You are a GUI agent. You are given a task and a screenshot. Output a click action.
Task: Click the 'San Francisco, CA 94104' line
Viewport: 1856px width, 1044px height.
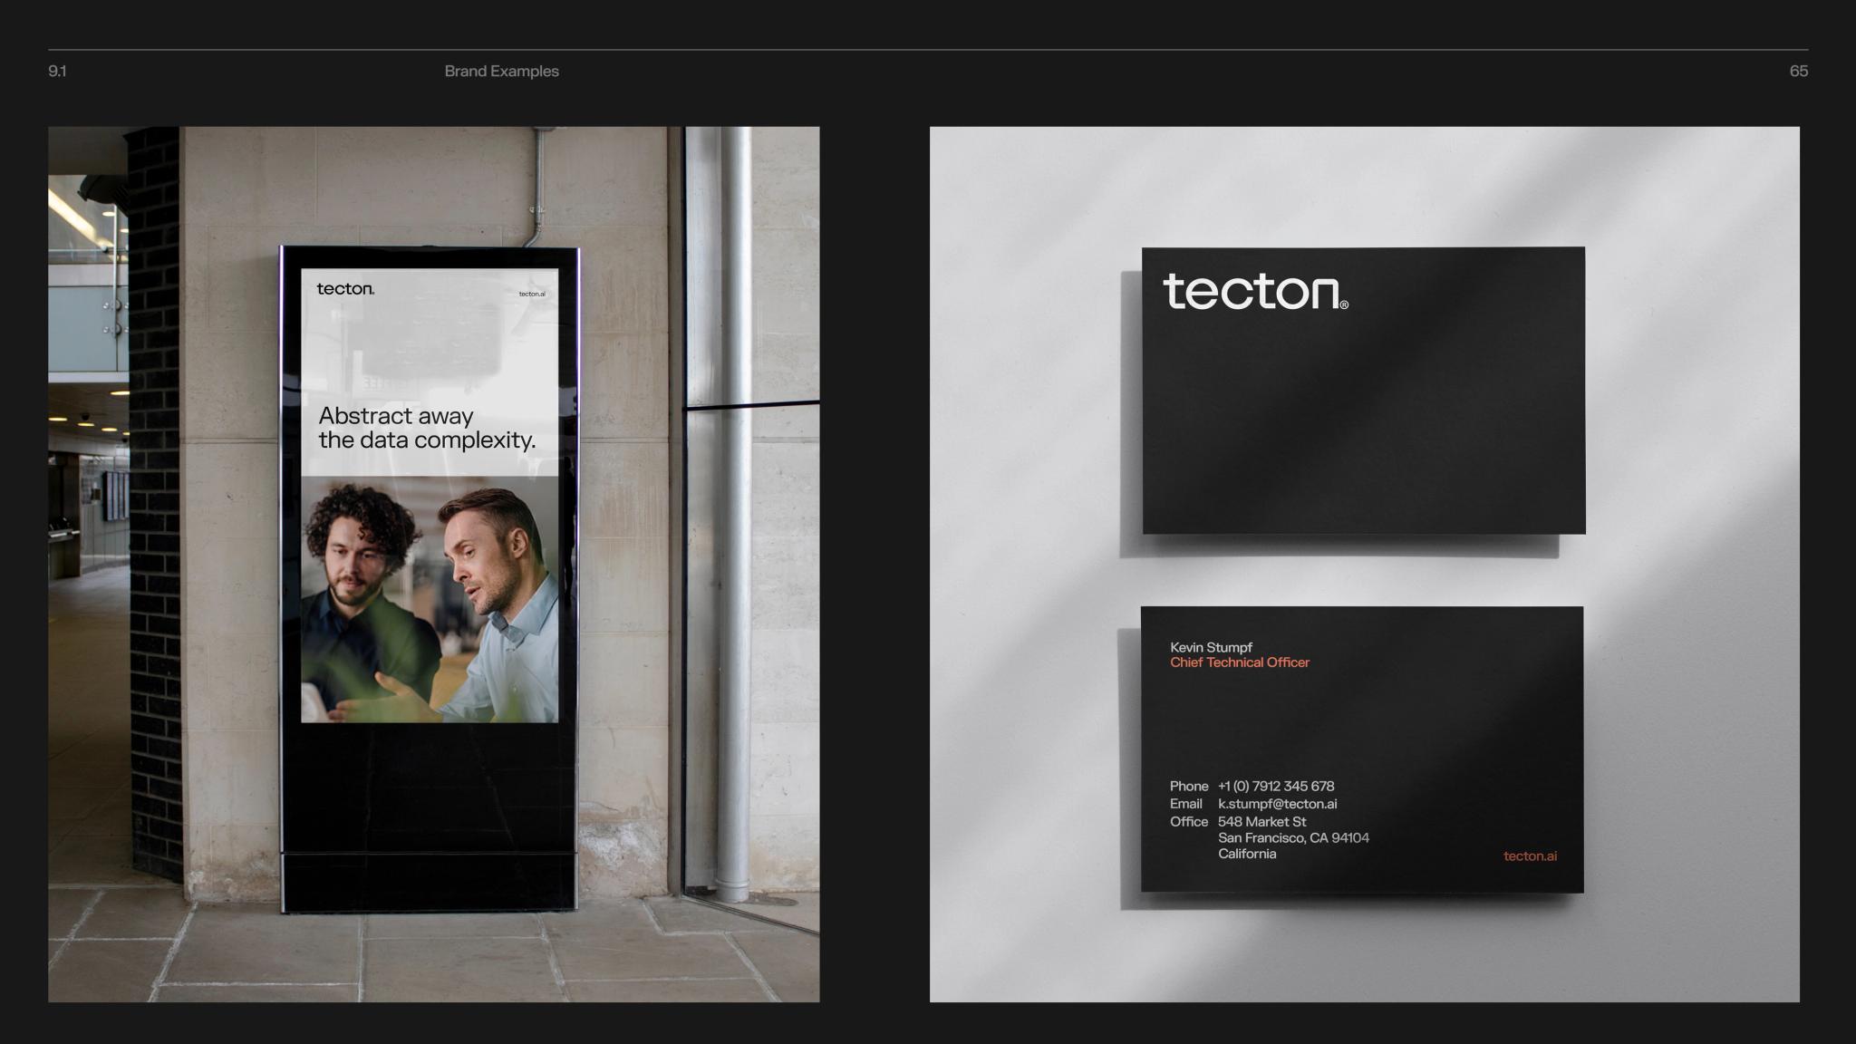tap(1293, 837)
